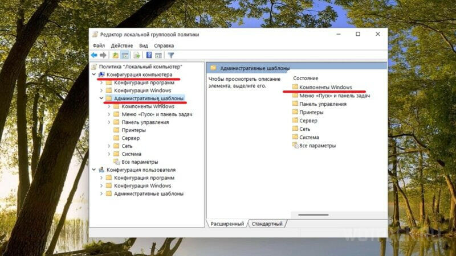Select Система in the left tree

(x=132, y=154)
